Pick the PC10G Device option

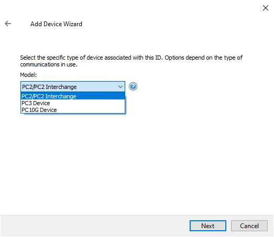click(73, 110)
